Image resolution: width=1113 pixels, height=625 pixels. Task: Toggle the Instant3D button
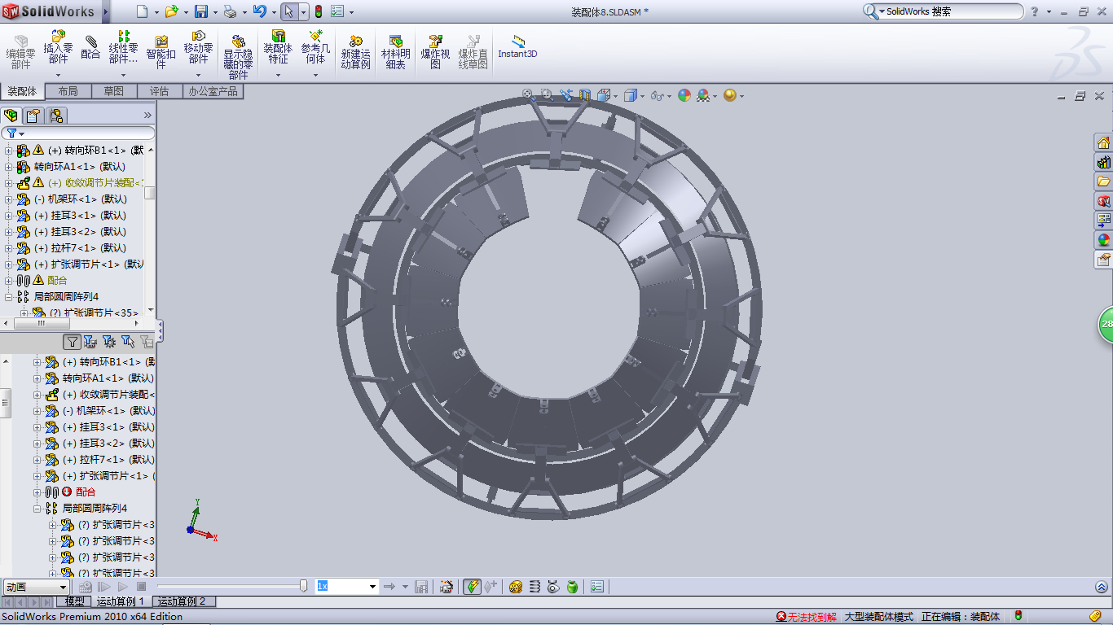tap(518, 47)
